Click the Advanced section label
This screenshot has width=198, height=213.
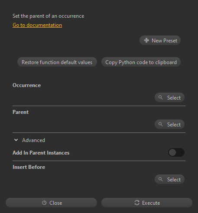click(33, 140)
